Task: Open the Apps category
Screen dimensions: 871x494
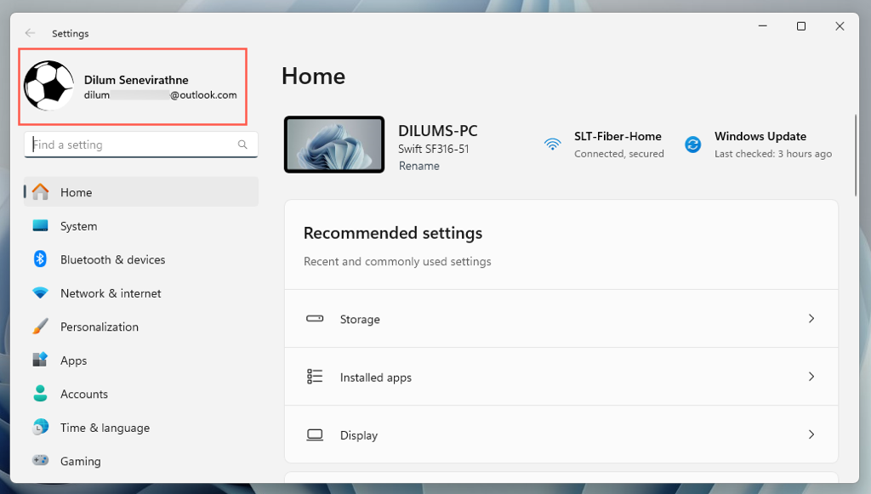Action: 141,361
